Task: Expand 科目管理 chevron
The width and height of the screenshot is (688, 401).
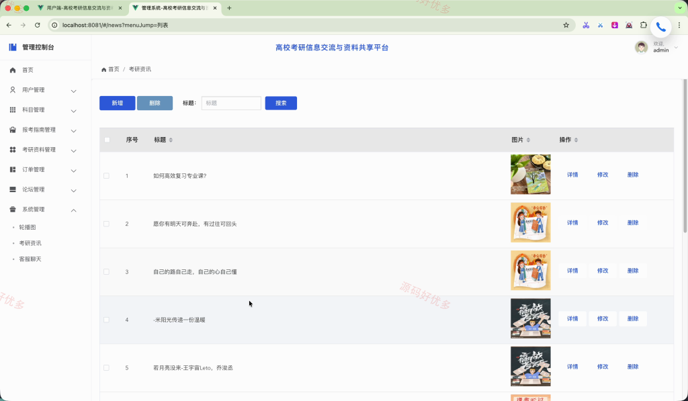Action: point(74,111)
